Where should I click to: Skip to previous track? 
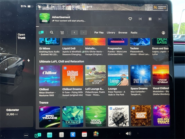[140, 19]
